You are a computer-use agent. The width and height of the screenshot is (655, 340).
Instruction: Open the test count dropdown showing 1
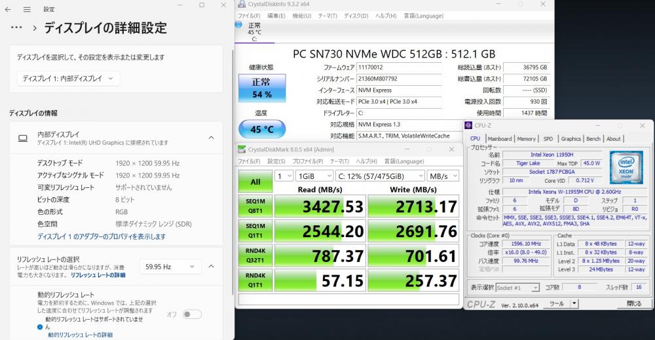284,176
